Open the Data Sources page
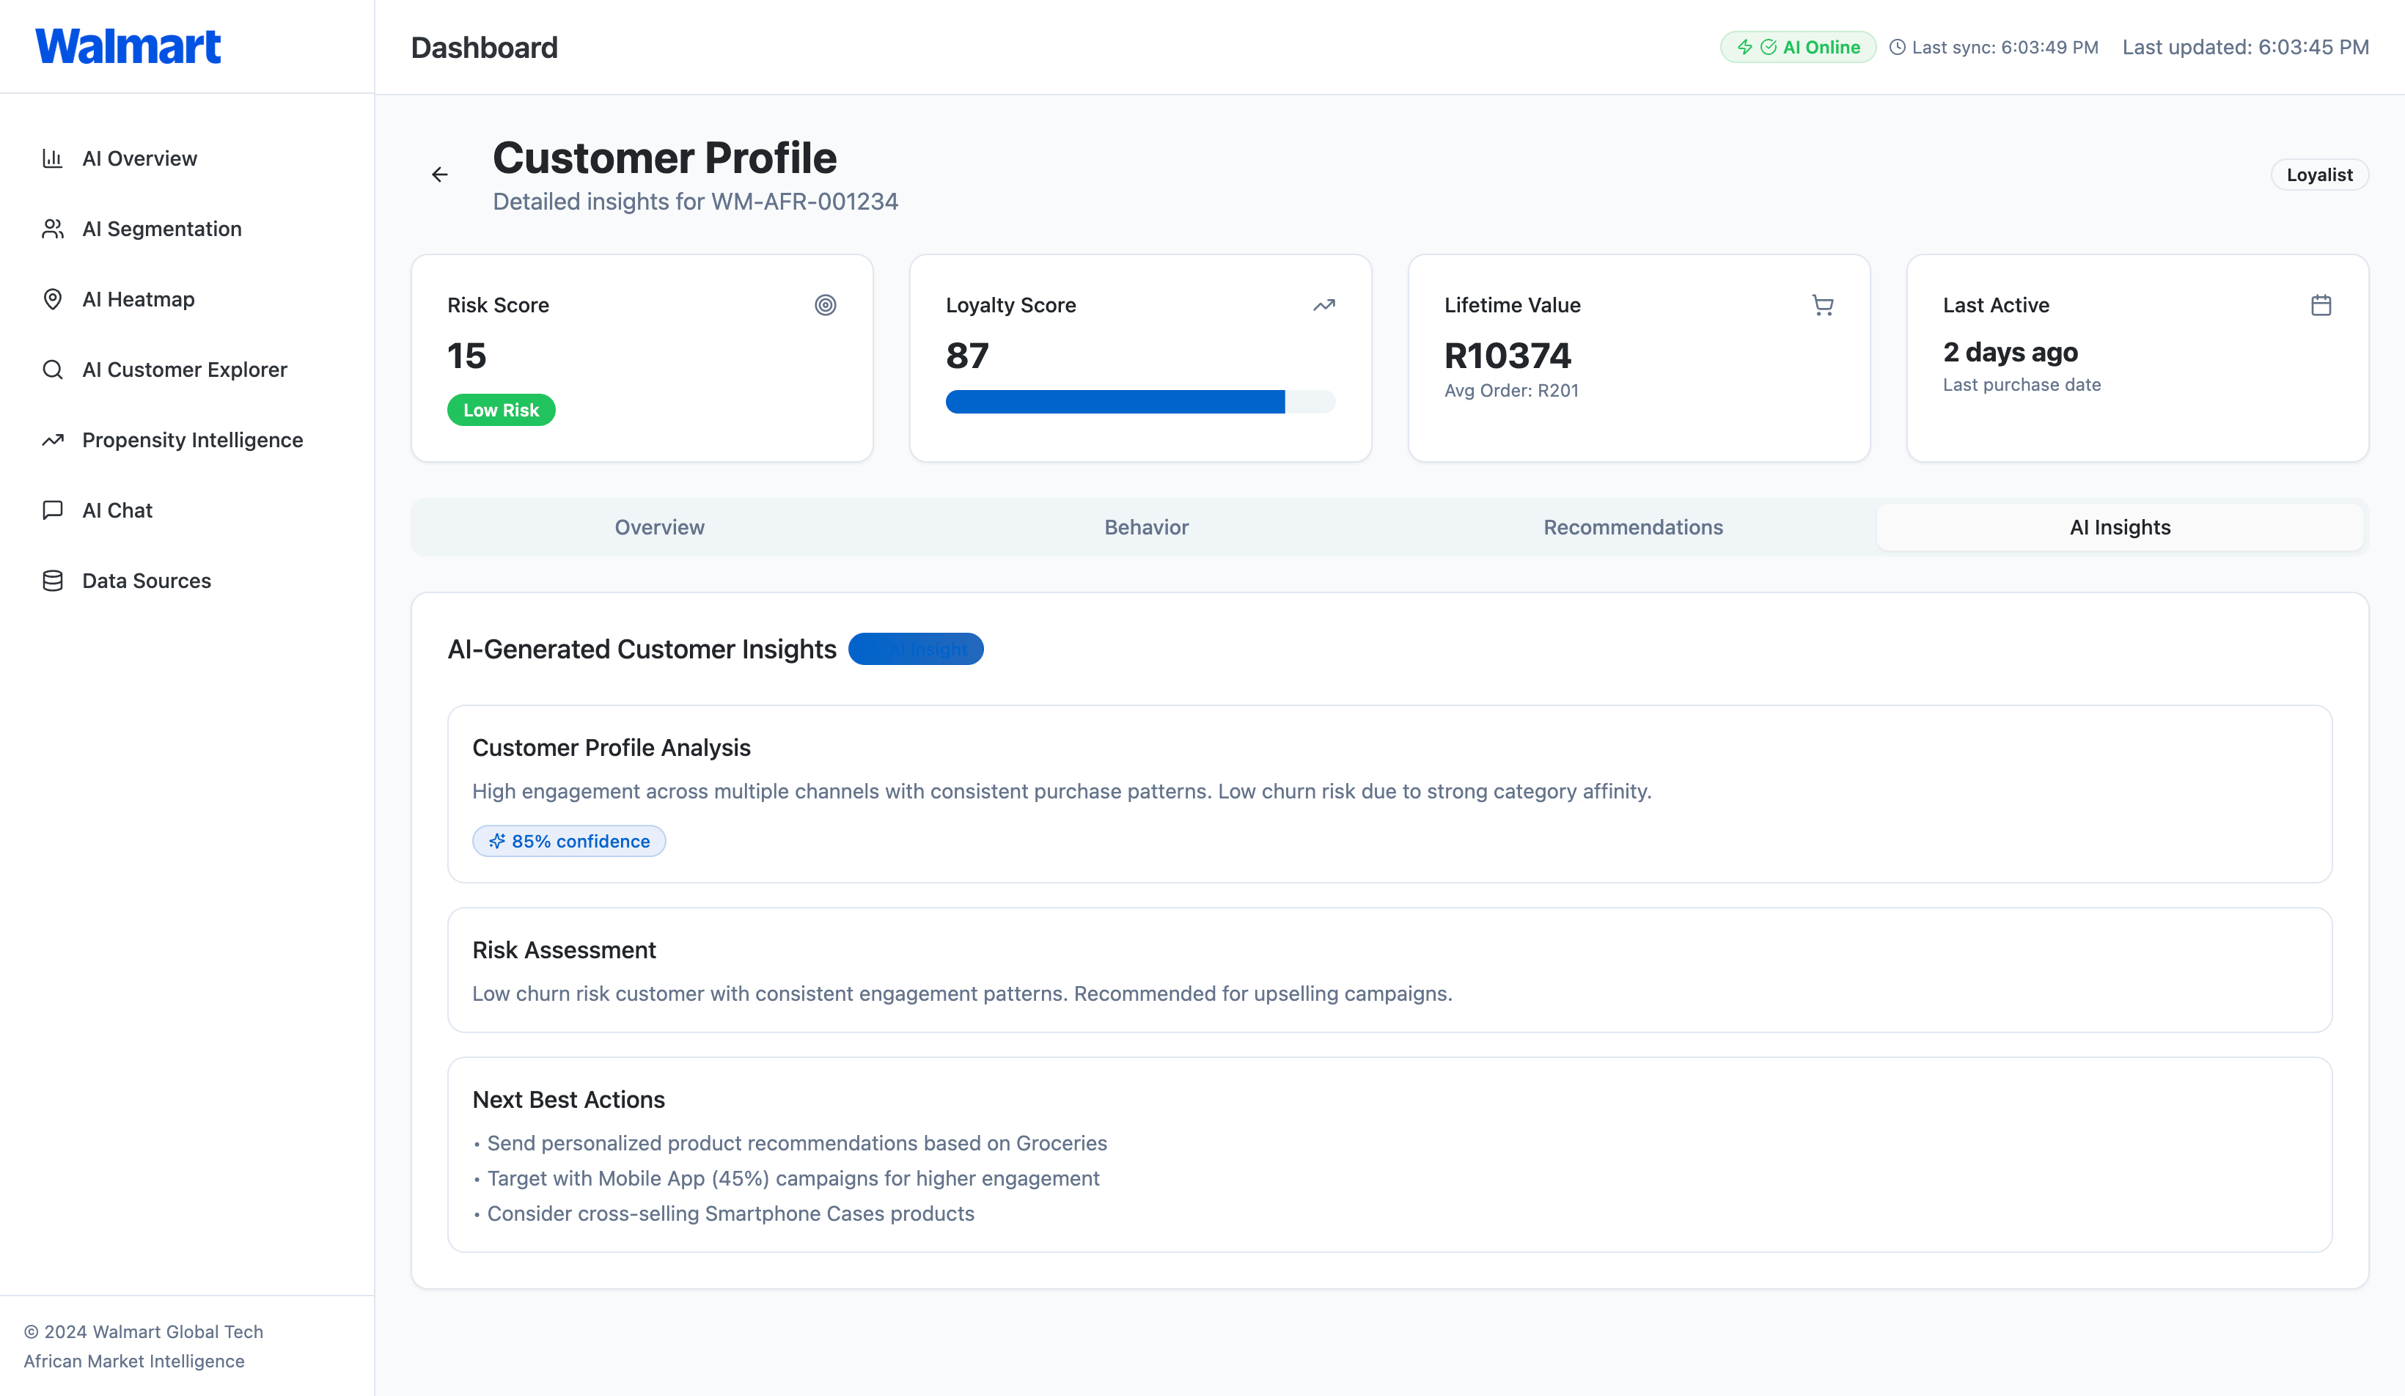 click(x=187, y=581)
